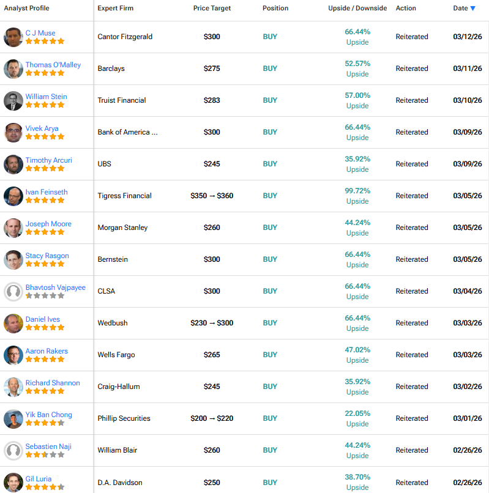The image size is (489, 493).
Task: Click C J Muse's profile photo
Action: point(13,37)
